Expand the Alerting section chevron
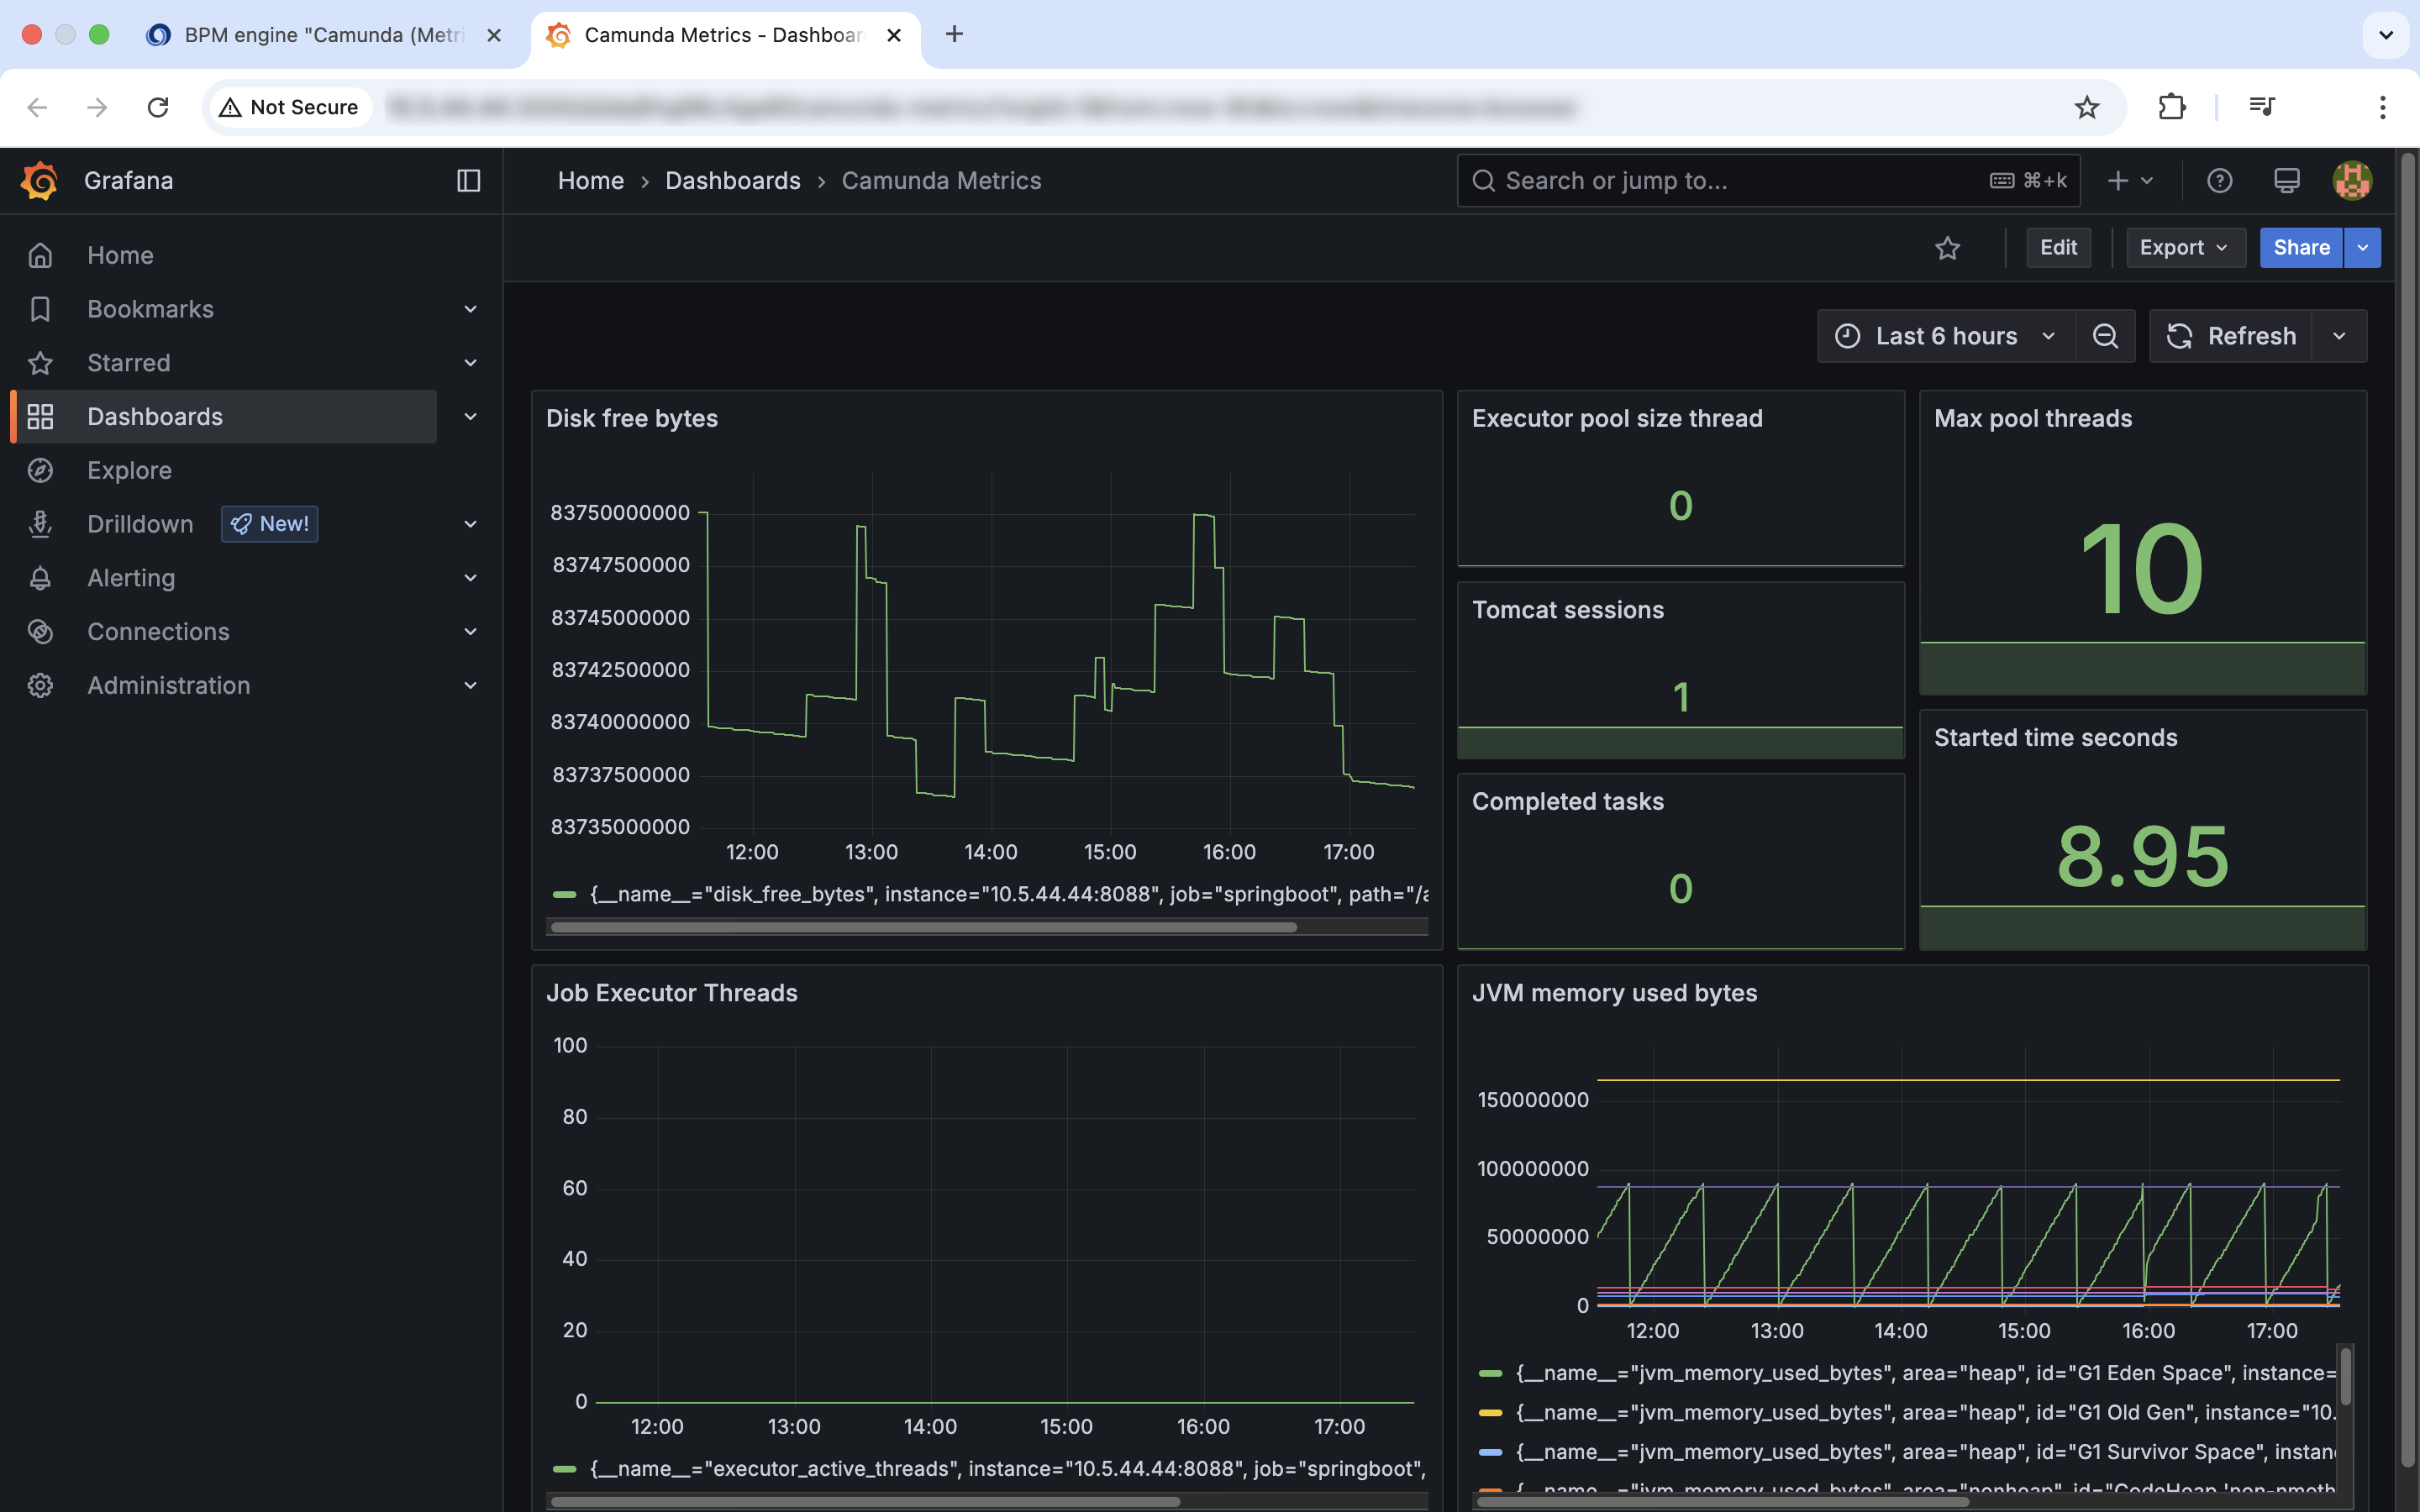Image resolution: width=2420 pixels, height=1512 pixels. click(470, 578)
